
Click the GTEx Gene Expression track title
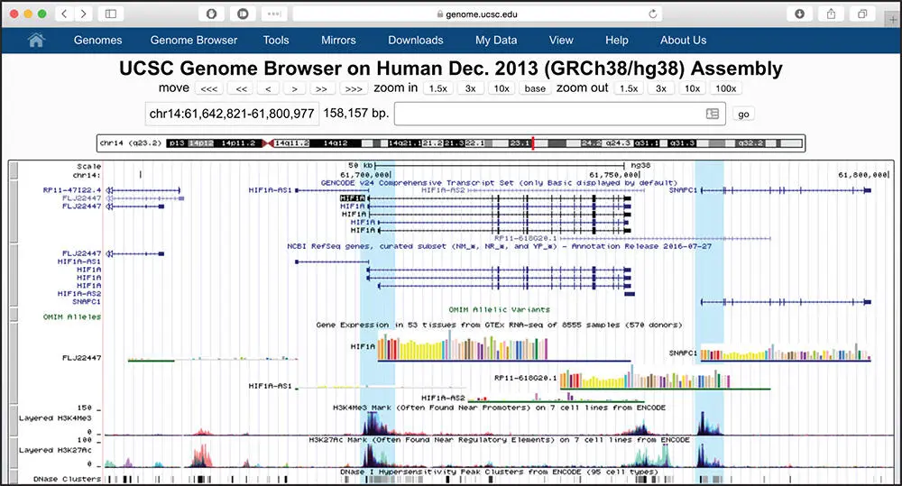pyautogui.click(x=499, y=325)
